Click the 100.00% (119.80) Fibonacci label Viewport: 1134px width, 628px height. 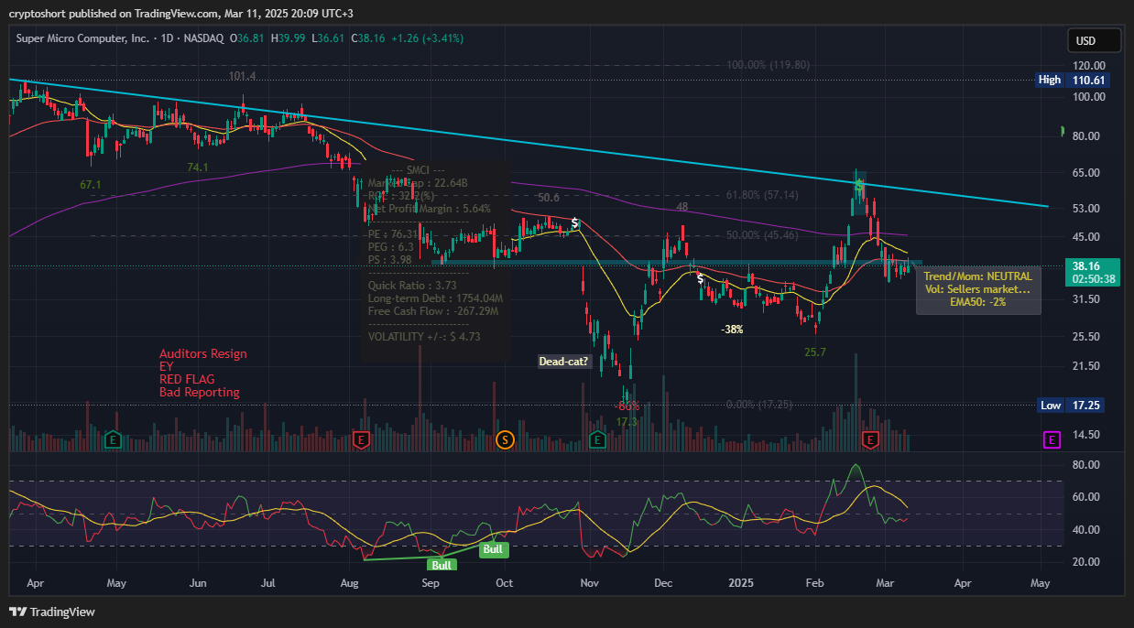[768, 65]
